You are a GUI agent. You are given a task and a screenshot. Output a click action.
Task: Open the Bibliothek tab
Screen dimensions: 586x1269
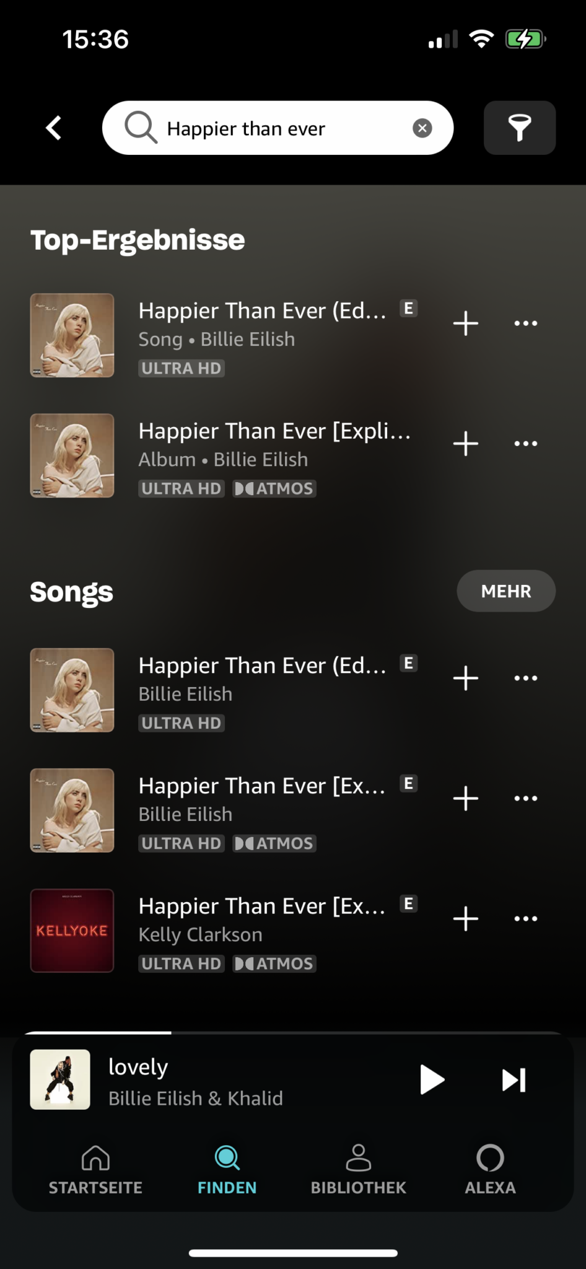[x=358, y=1169]
